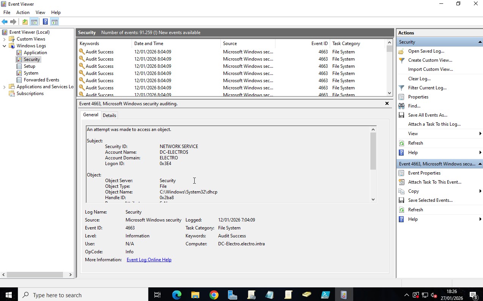Collapse the Security section in Actions pane
Viewport: 483px width, 301px height.
[480, 42]
